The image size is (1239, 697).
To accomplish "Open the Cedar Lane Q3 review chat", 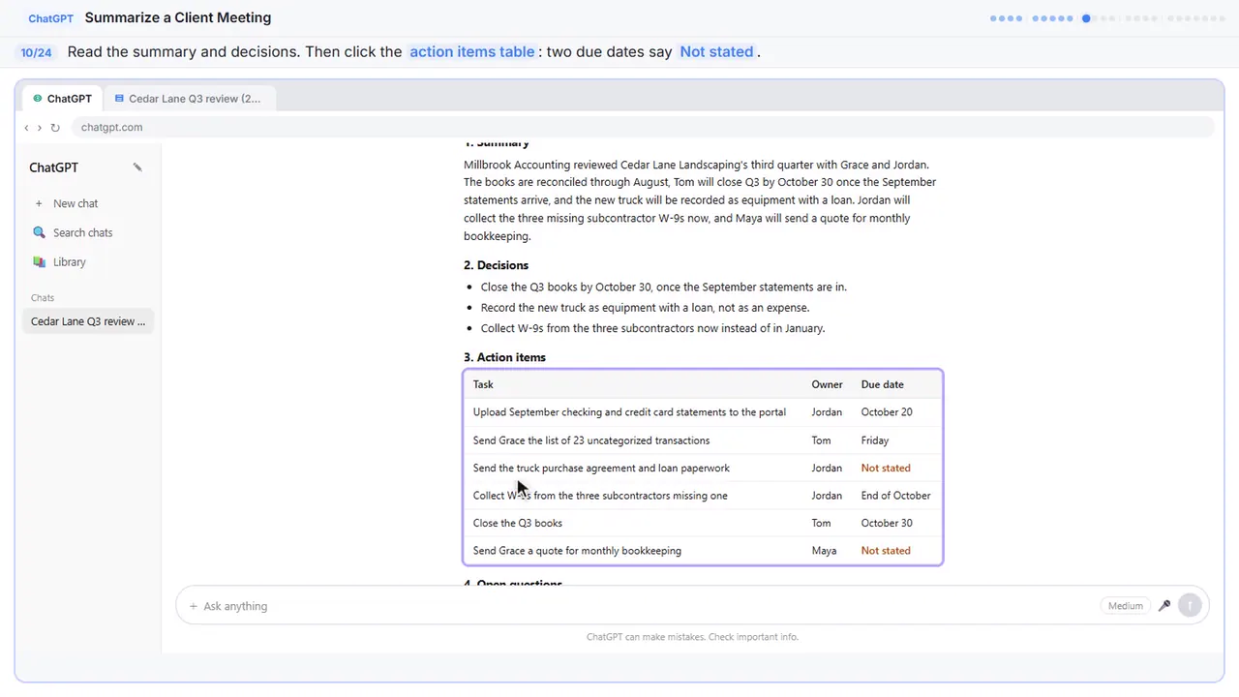I will click(x=88, y=321).
